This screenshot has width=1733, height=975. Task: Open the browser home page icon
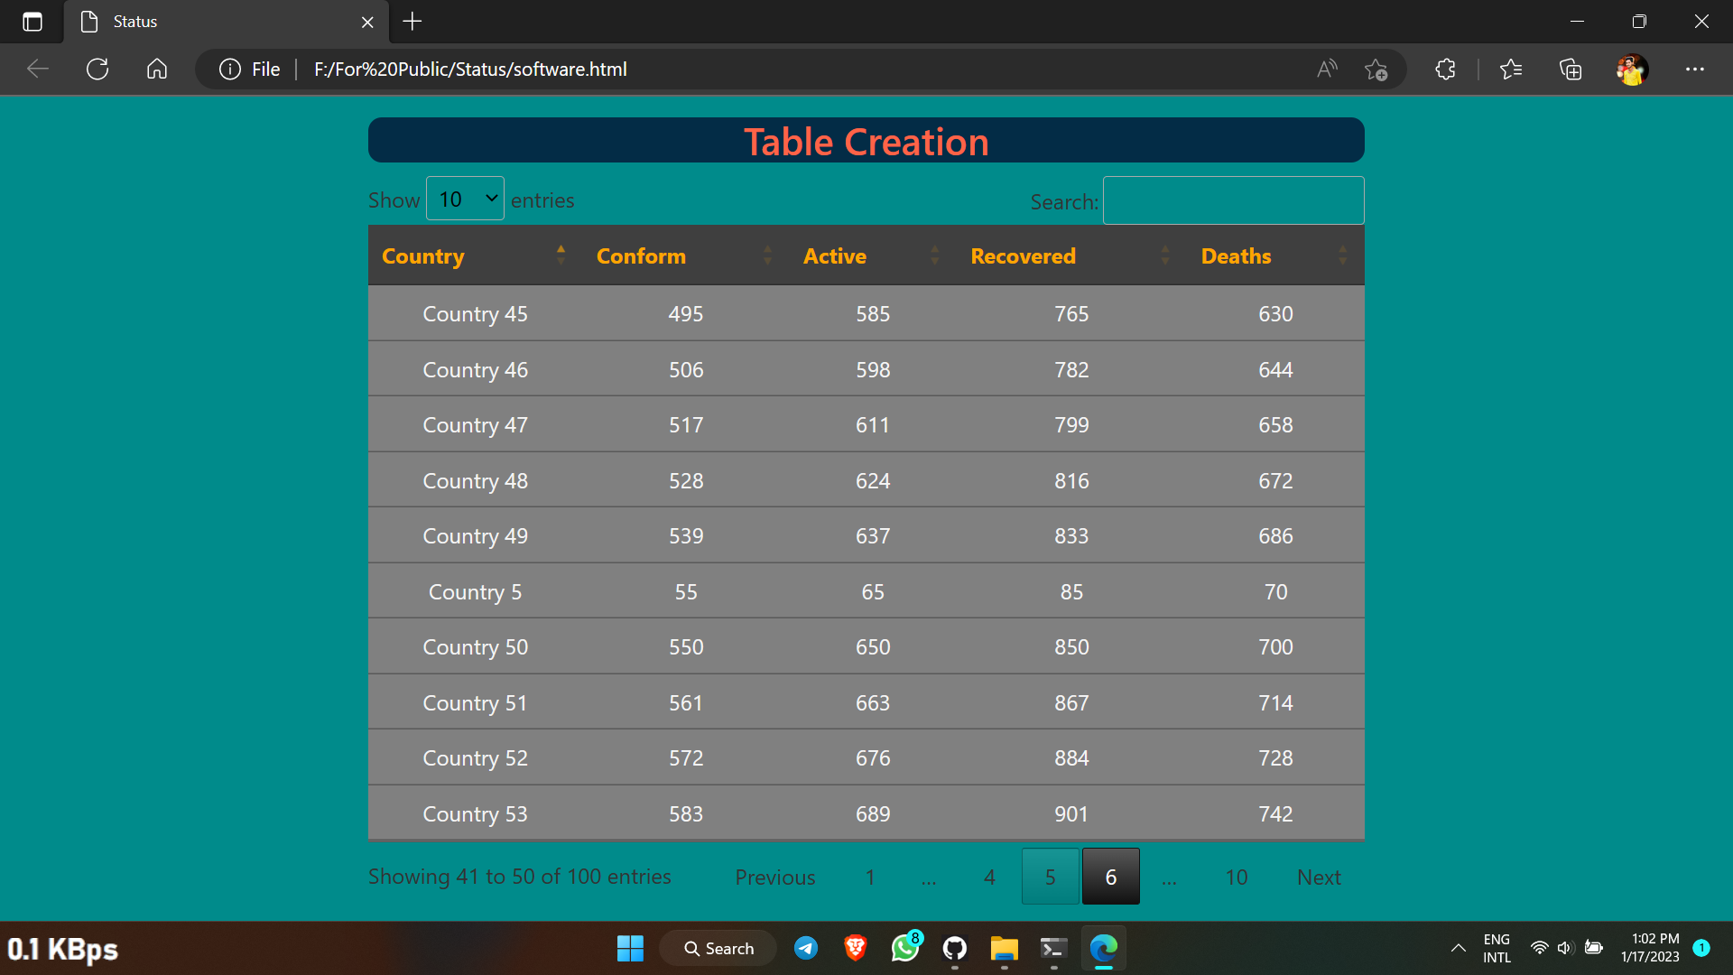(157, 70)
